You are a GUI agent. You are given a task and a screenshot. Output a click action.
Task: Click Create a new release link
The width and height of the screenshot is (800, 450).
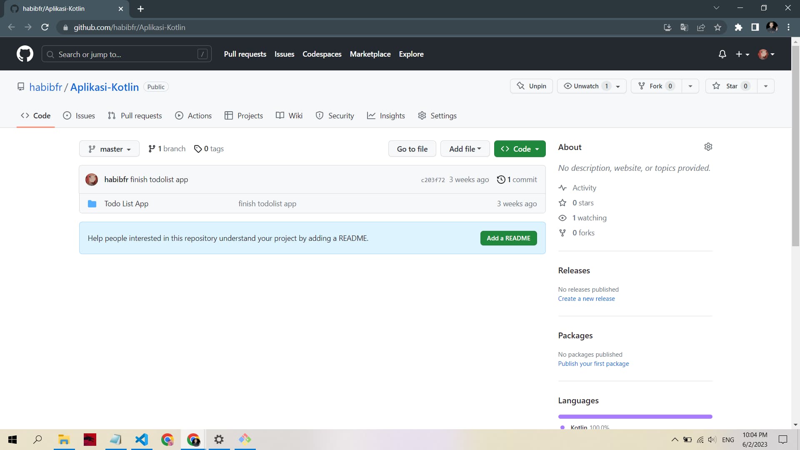586,298
